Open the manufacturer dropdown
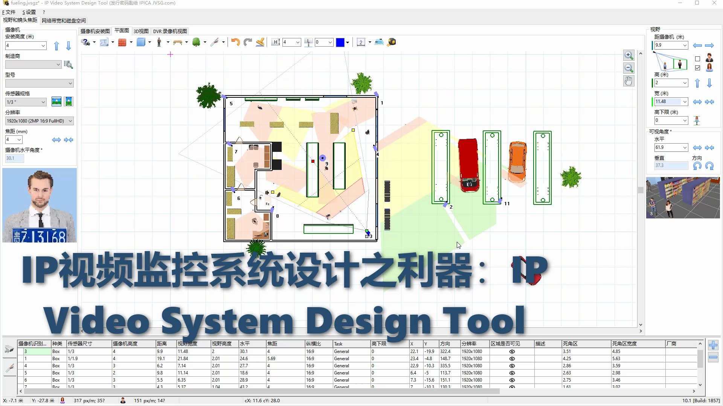This screenshot has width=723, height=406. point(58,65)
